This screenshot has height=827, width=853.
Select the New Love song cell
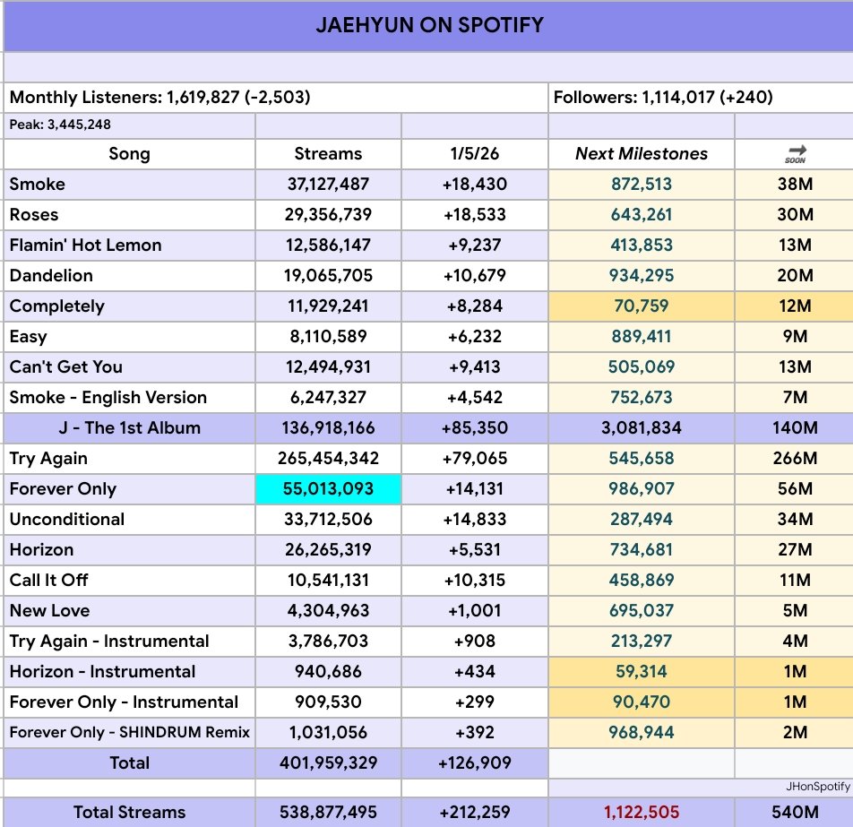[129, 611]
